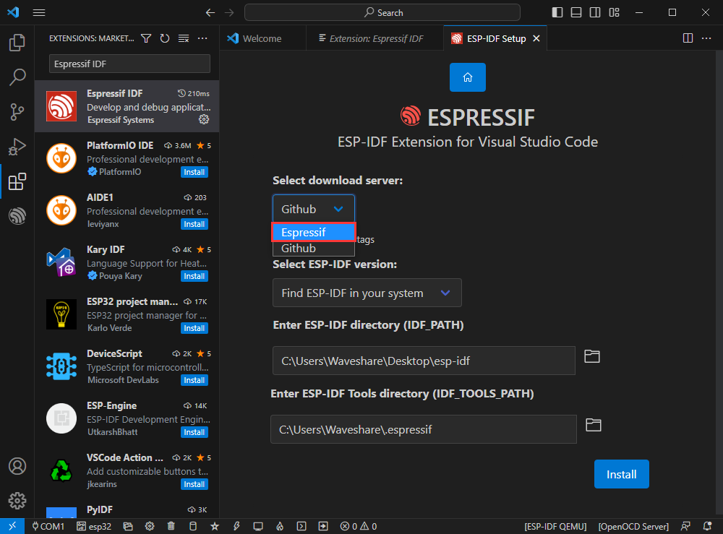Toggle the bottom panel layout icon

[x=576, y=12]
